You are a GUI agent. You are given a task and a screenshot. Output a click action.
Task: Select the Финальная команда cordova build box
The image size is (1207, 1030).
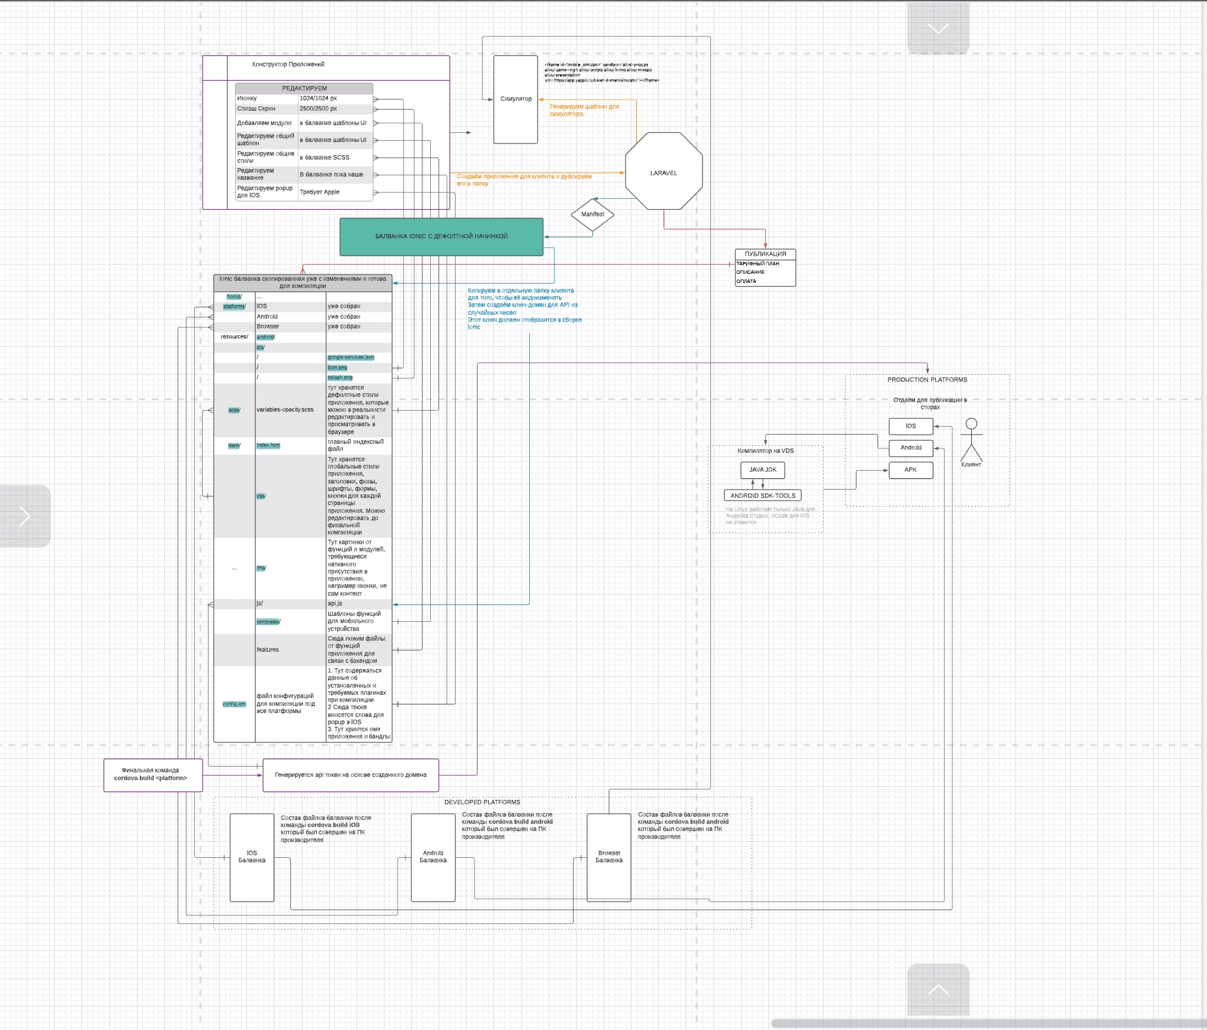tap(153, 775)
